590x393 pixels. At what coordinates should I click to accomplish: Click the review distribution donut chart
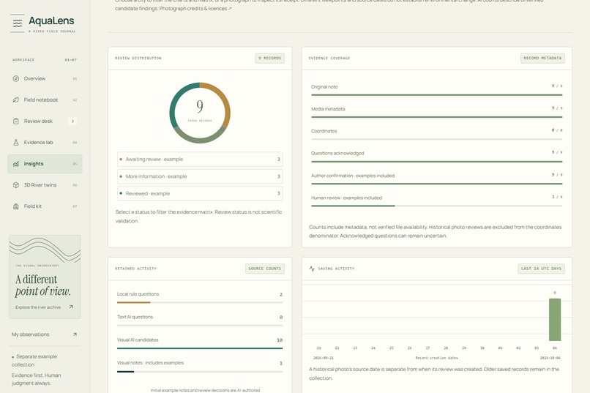click(x=200, y=113)
